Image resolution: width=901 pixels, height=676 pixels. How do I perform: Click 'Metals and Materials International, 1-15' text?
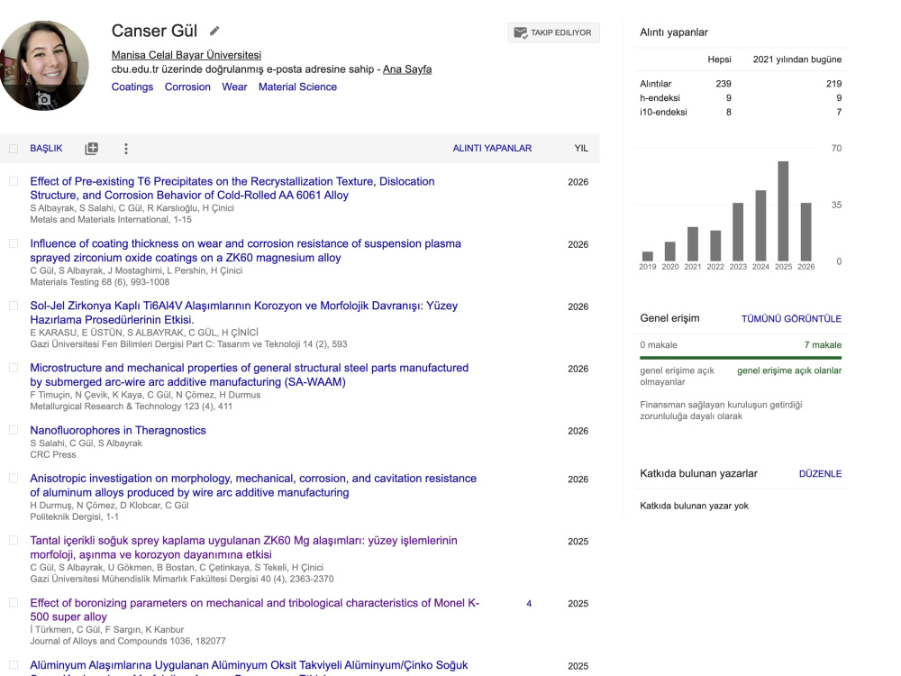tap(111, 220)
